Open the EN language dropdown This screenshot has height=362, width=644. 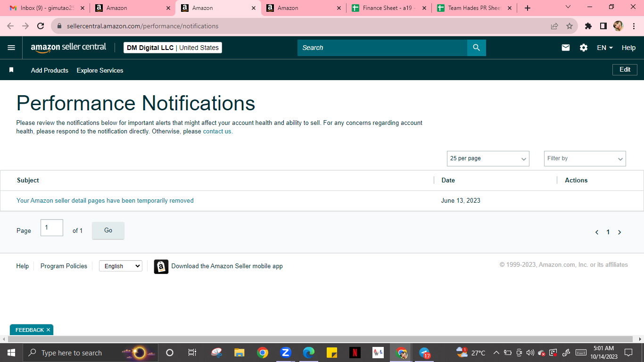605,48
